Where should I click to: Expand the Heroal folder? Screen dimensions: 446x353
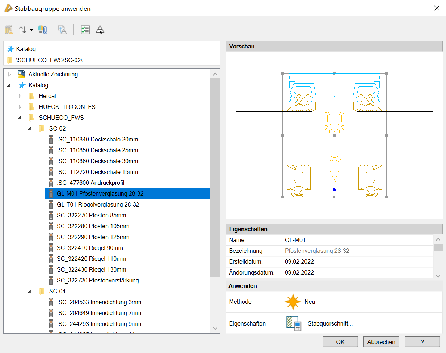20,96
